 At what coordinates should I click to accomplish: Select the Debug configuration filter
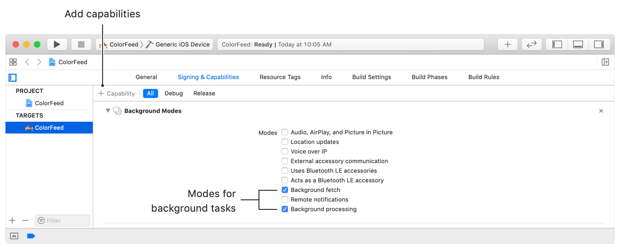[x=174, y=93]
